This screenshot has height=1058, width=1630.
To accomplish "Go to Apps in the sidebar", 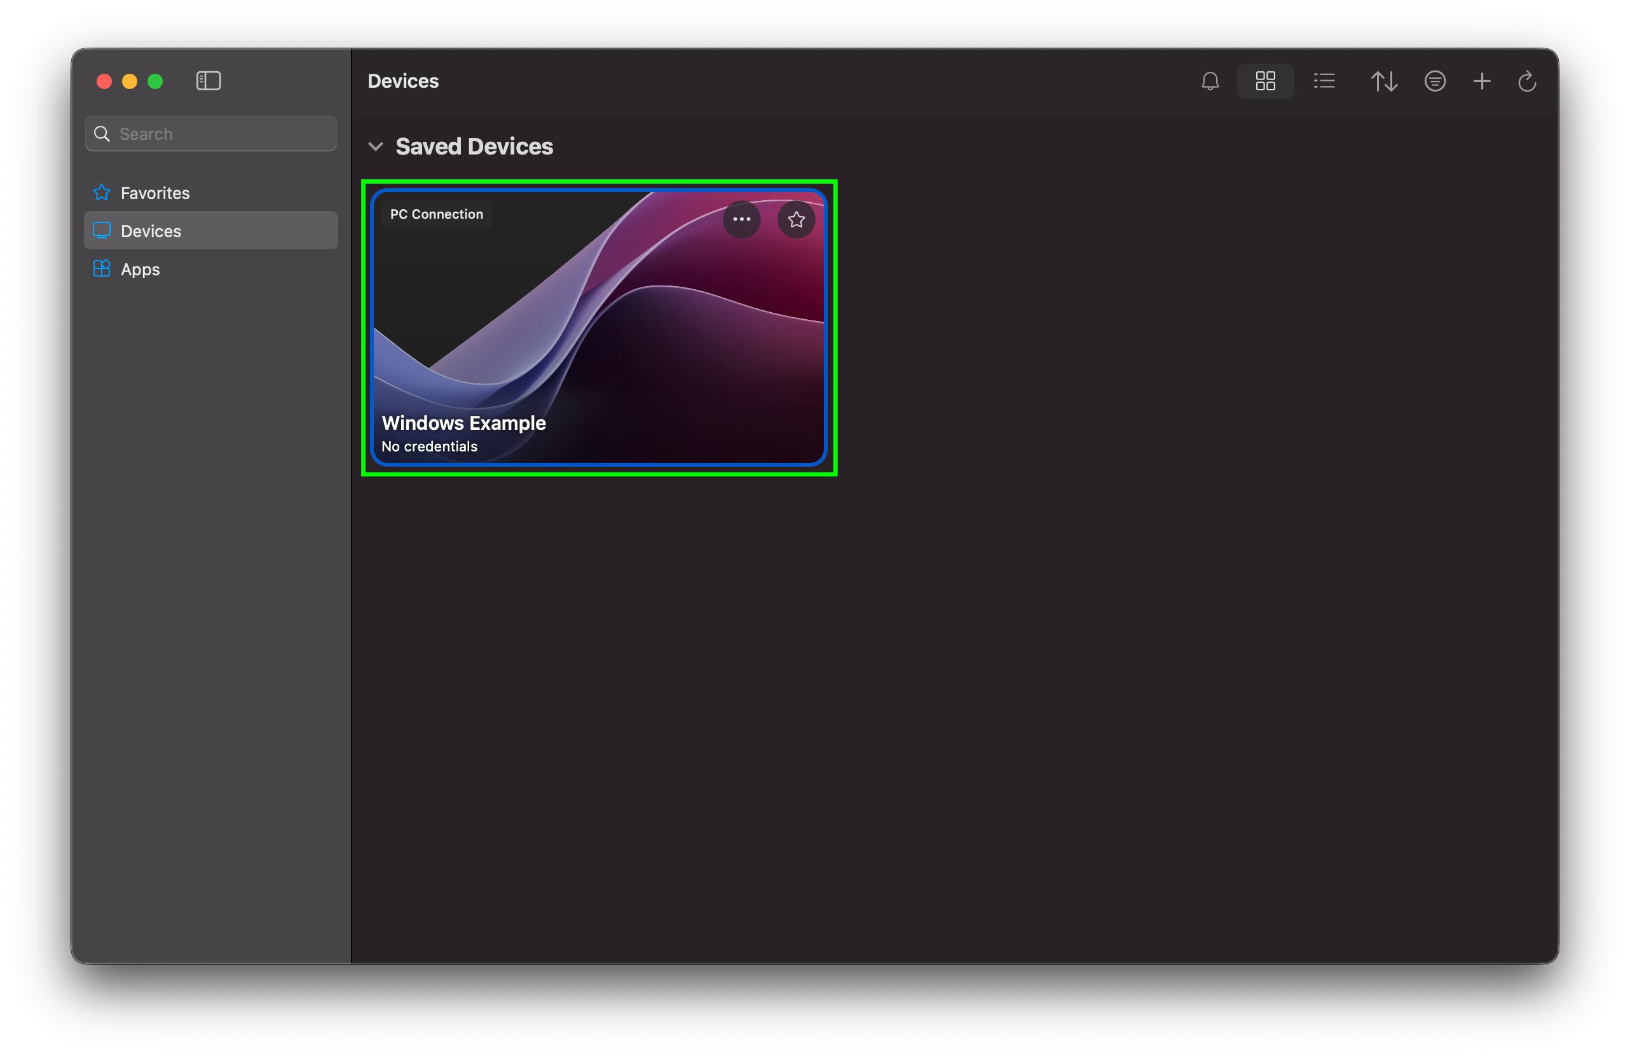I will (x=140, y=270).
